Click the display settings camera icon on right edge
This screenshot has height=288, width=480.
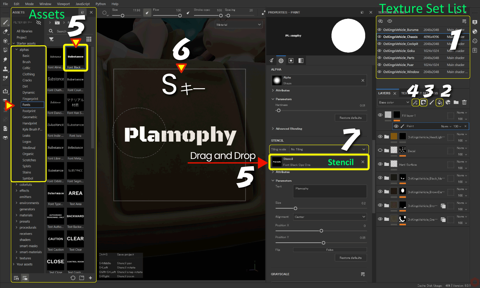475,22
